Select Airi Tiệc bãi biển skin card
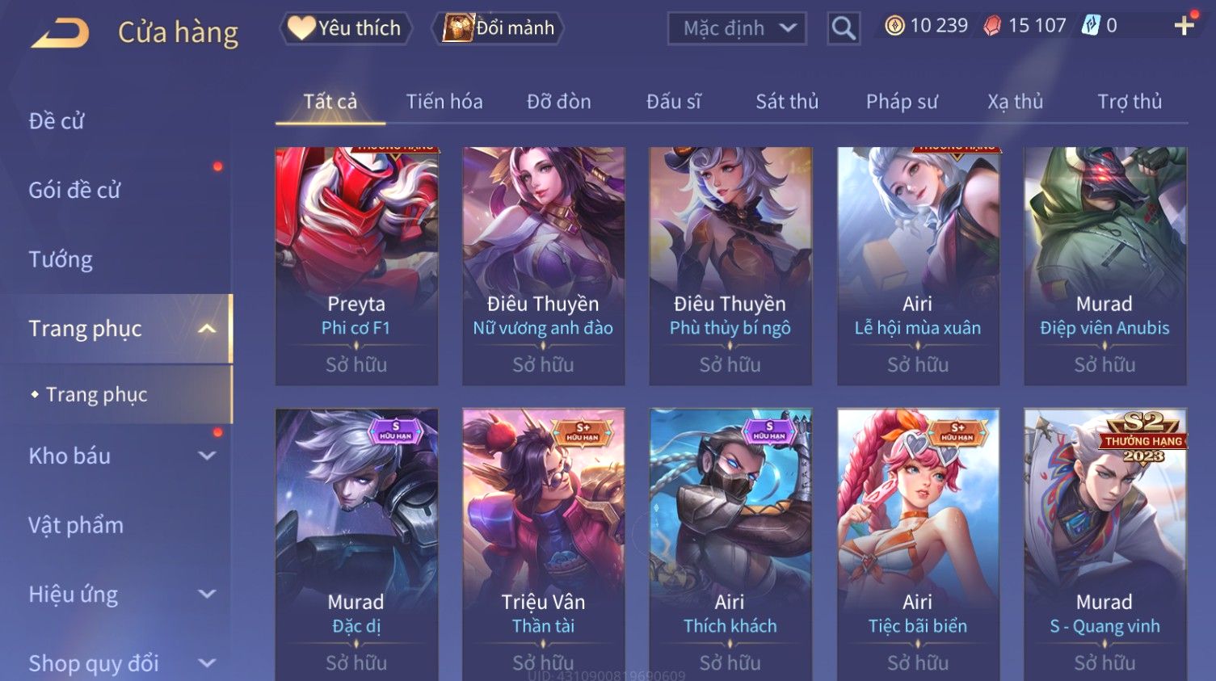This screenshot has height=681, width=1216. coord(918,544)
